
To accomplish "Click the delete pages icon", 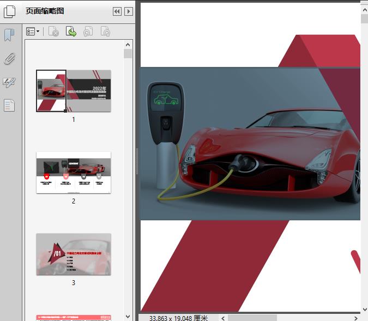I will pos(53,32).
